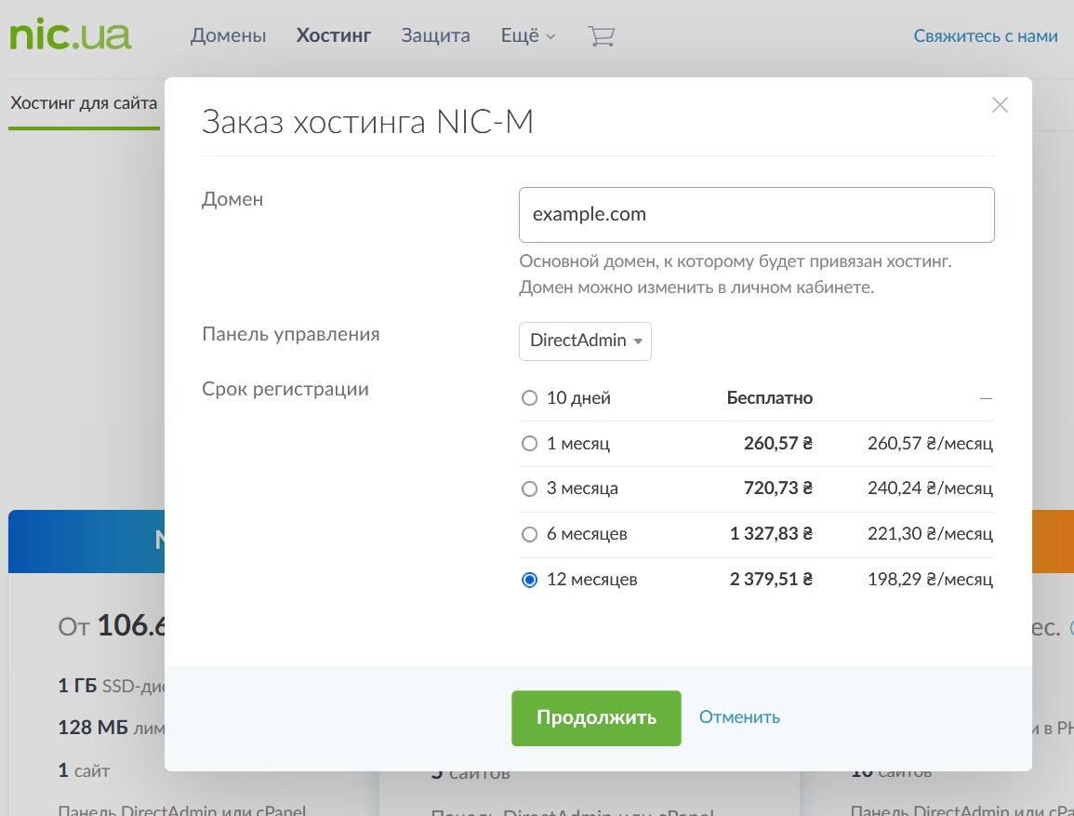
Task: Click the Отменить link
Action: pyautogui.click(x=739, y=717)
